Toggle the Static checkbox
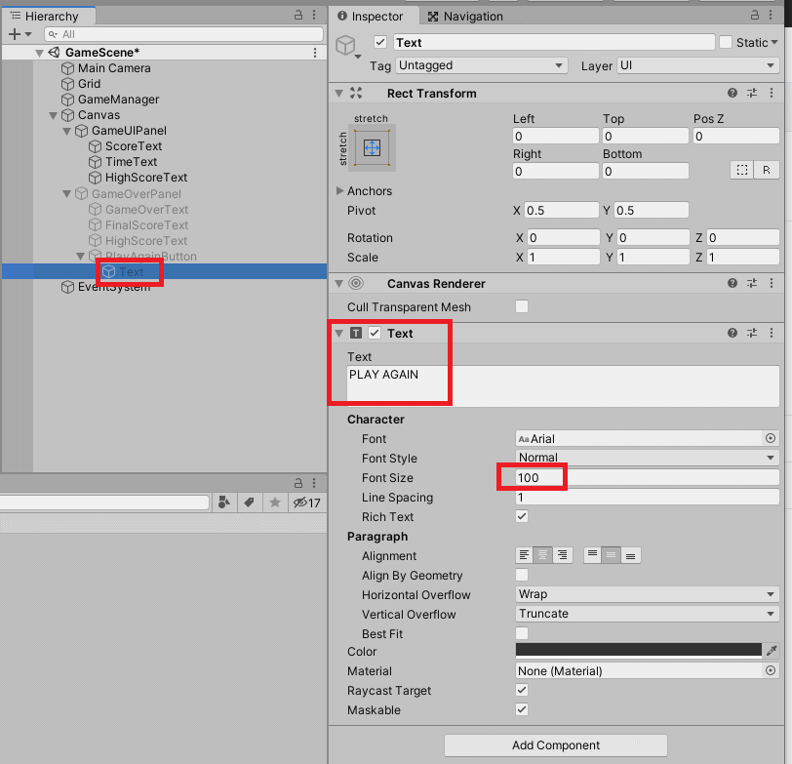Screen dimensions: 792x764 pyautogui.click(x=726, y=42)
